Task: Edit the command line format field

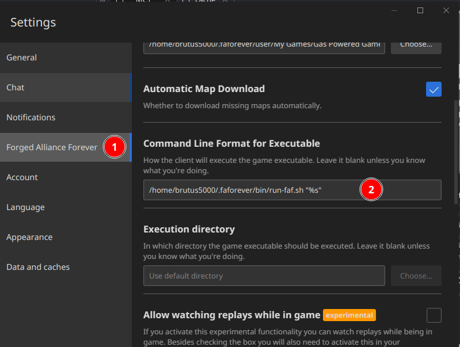Action: click(292, 190)
